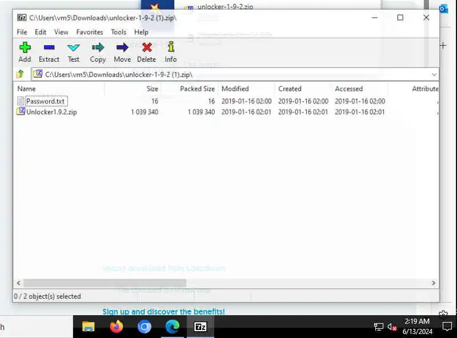The image size is (457, 338).
Task: Go up one folder level arrow
Action: (20, 74)
